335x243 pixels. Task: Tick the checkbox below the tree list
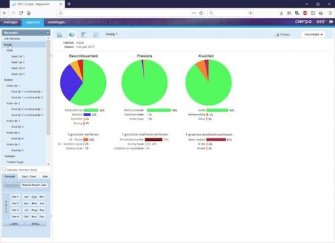pyautogui.click(x=4, y=170)
